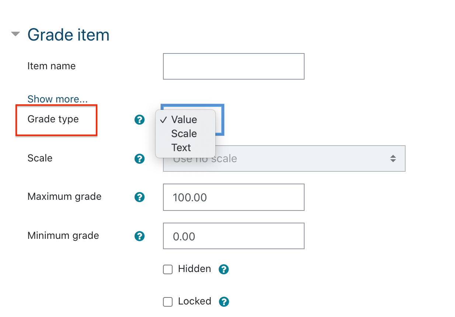
Task: Collapse the Grade item section
Action: (15, 34)
